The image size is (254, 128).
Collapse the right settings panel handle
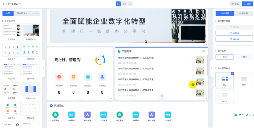[212, 68]
